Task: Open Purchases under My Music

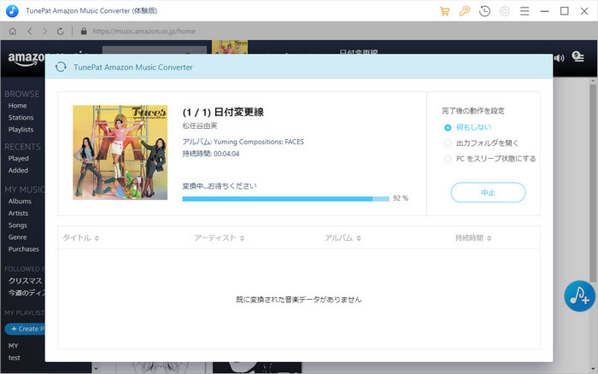Action: click(24, 249)
